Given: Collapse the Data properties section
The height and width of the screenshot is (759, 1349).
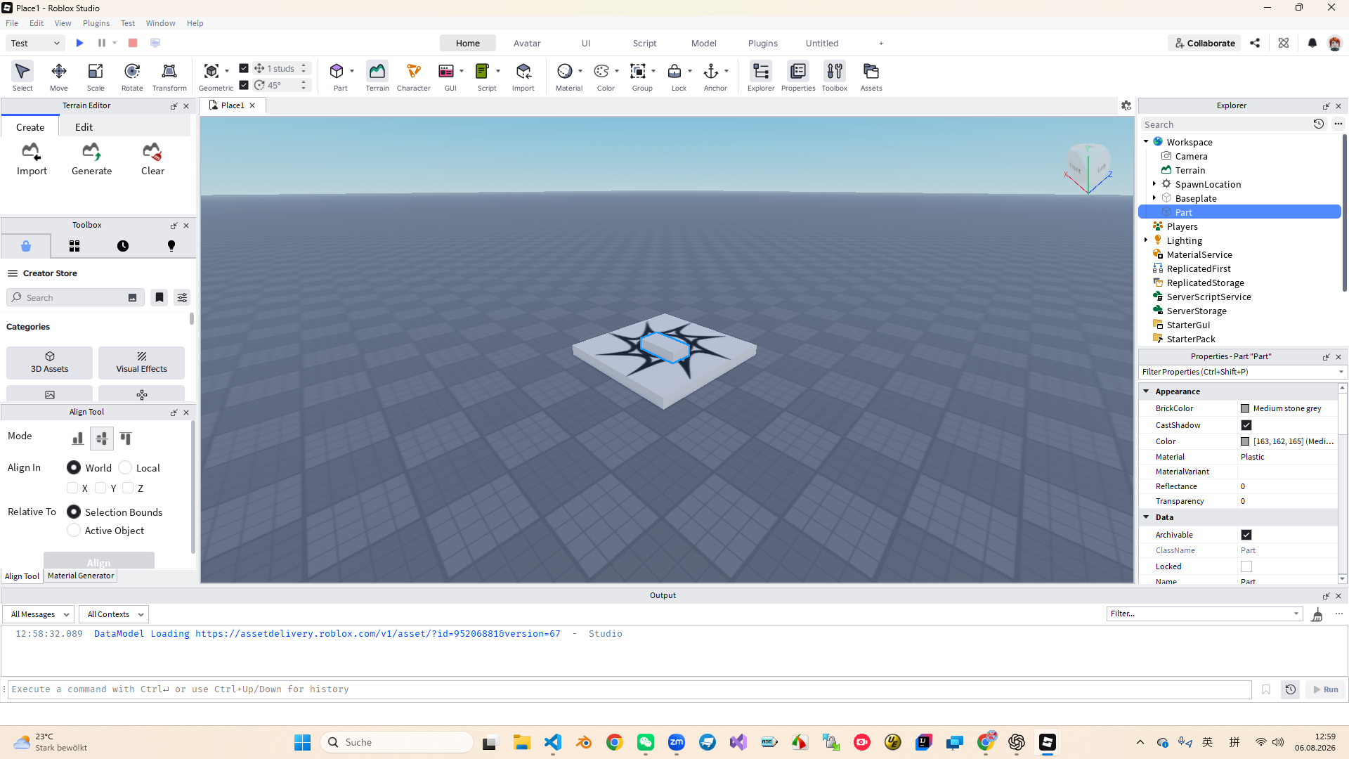Looking at the screenshot, I should tap(1147, 517).
